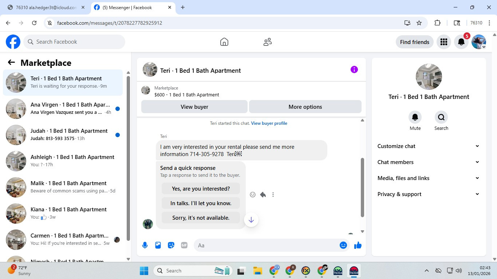
Task: Click Find friends button
Action: click(415, 42)
